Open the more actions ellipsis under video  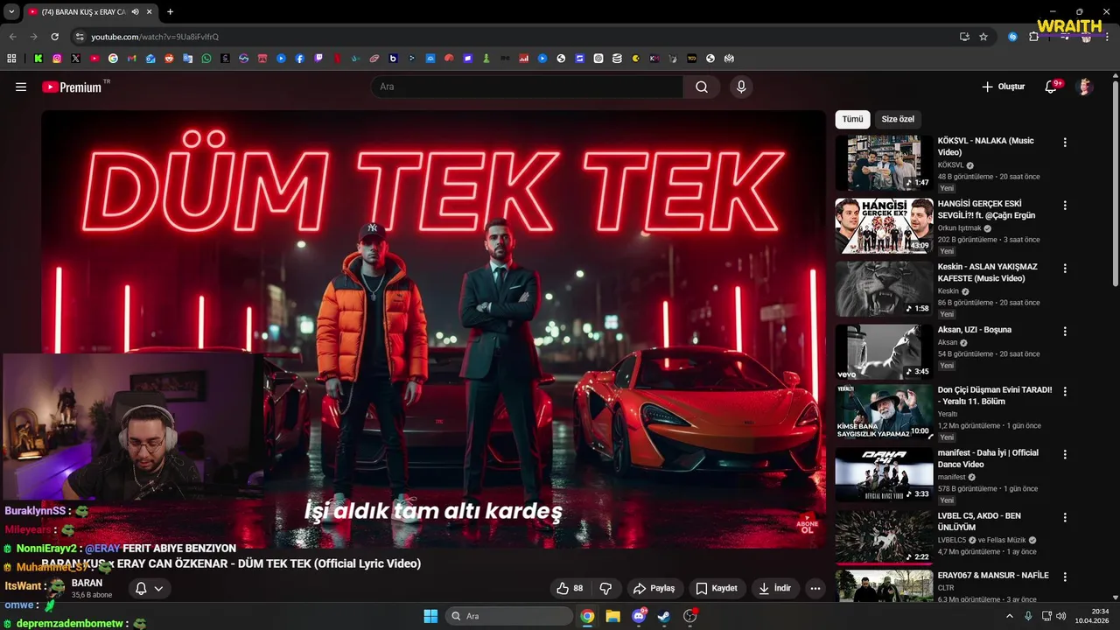(x=815, y=588)
